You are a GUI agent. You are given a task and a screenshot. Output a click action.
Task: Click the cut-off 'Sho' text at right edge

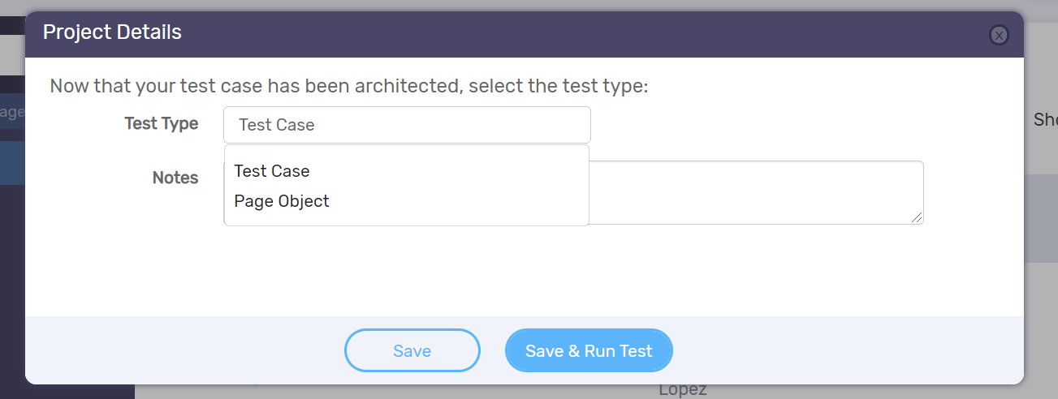click(1045, 120)
